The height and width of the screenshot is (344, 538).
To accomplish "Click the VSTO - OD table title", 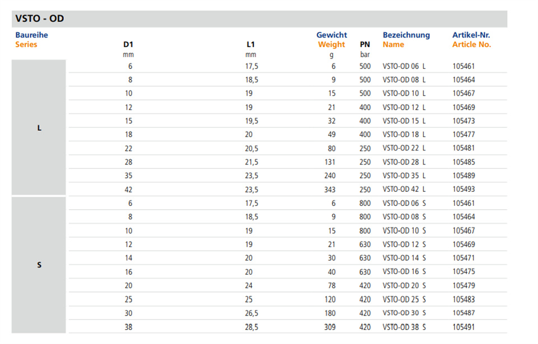I will click(39, 18).
